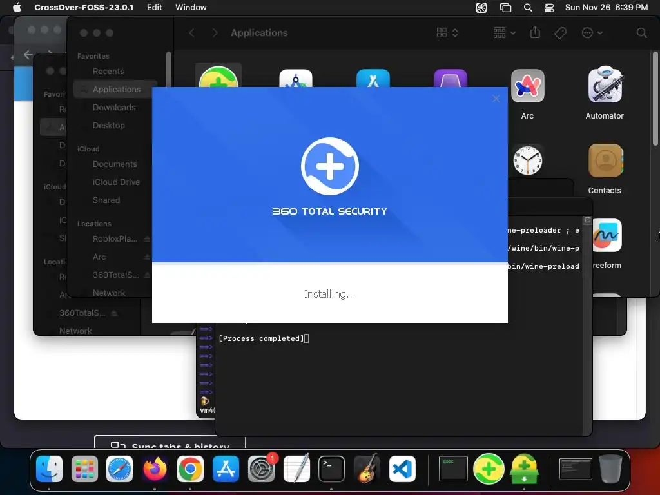Click the back arrow in rear window

(x=28, y=55)
